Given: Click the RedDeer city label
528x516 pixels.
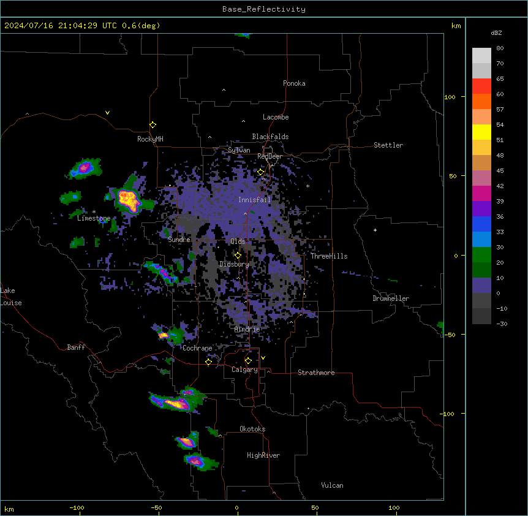Looking at the screenshot, I should click(270, 156).
